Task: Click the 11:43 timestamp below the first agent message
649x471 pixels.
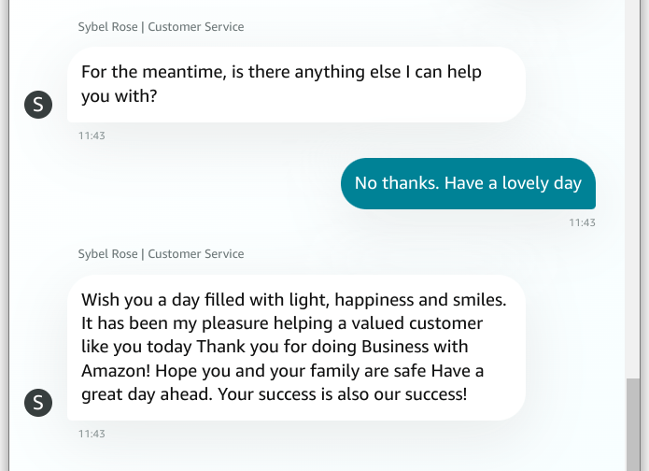Action: pyautogui.click(x=92, y=136)
